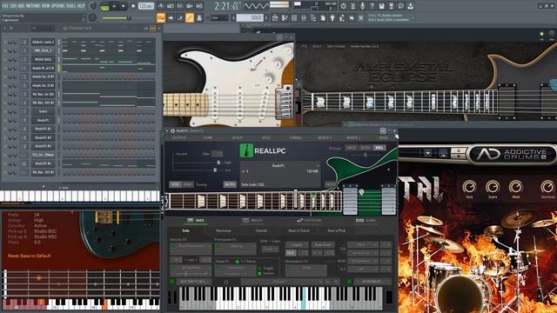Image resolution: width=557 pixels, height=313 pixels.
Task: Click the orange highlighted icon left of the arrow
Action: point(161,17)
